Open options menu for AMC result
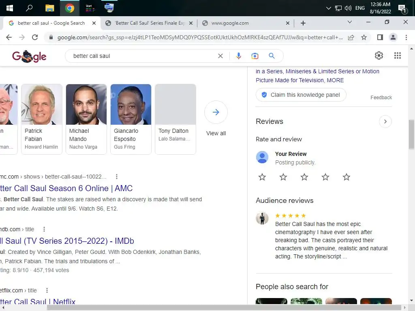Image resolution: width=415 pixels, height=311 pixels. click(x=117, y=177)
